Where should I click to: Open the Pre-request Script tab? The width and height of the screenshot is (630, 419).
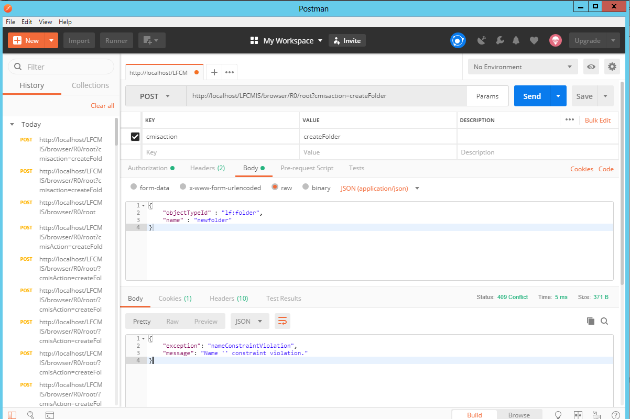pos(307,168)
